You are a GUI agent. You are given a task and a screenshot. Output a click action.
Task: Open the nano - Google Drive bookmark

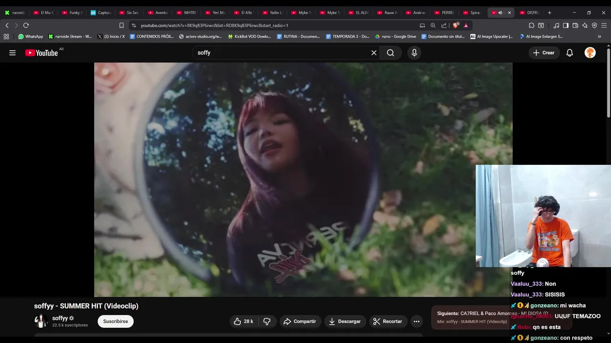pos(395,36)
